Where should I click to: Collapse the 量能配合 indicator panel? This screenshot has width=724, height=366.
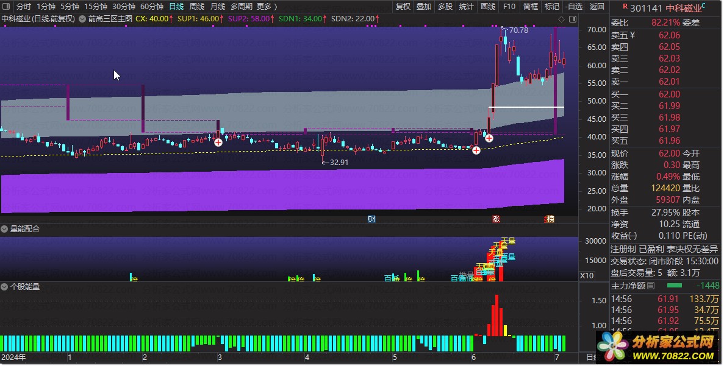[4, 228]
